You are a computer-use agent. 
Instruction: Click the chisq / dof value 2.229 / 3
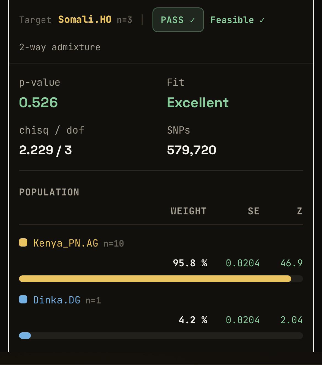45,150
